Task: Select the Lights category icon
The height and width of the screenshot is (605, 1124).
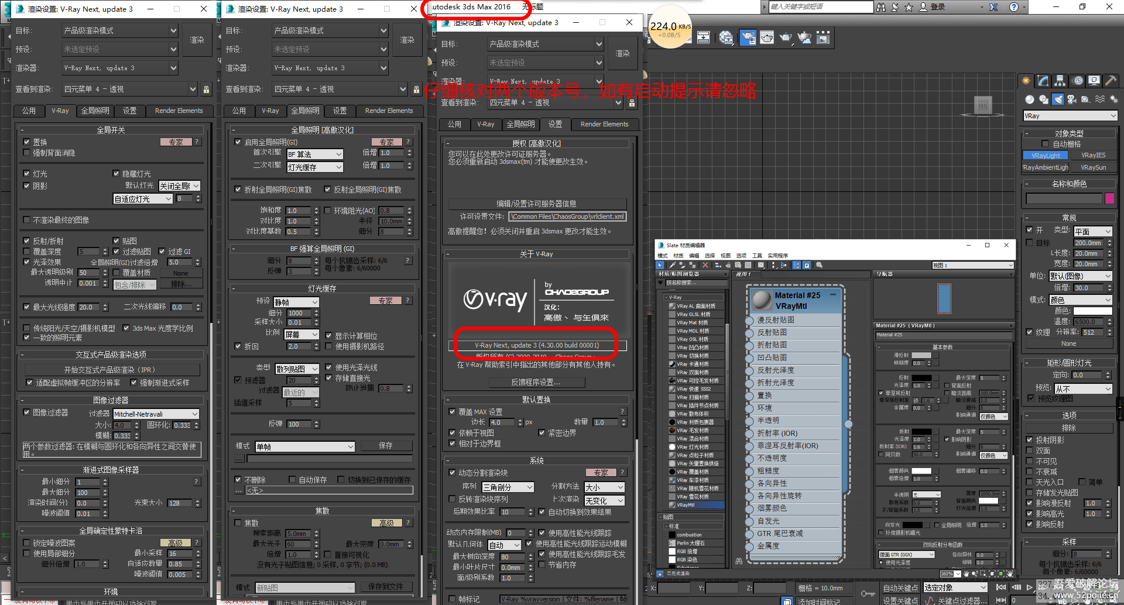Action: (x=1058, y=99)
